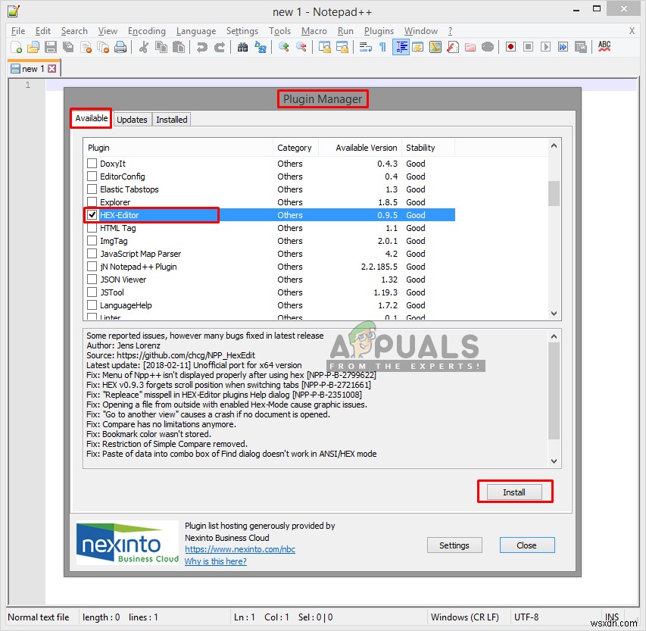
Task: Show all characters using the pilcrow icon
Action: click(x=381, y=47)
